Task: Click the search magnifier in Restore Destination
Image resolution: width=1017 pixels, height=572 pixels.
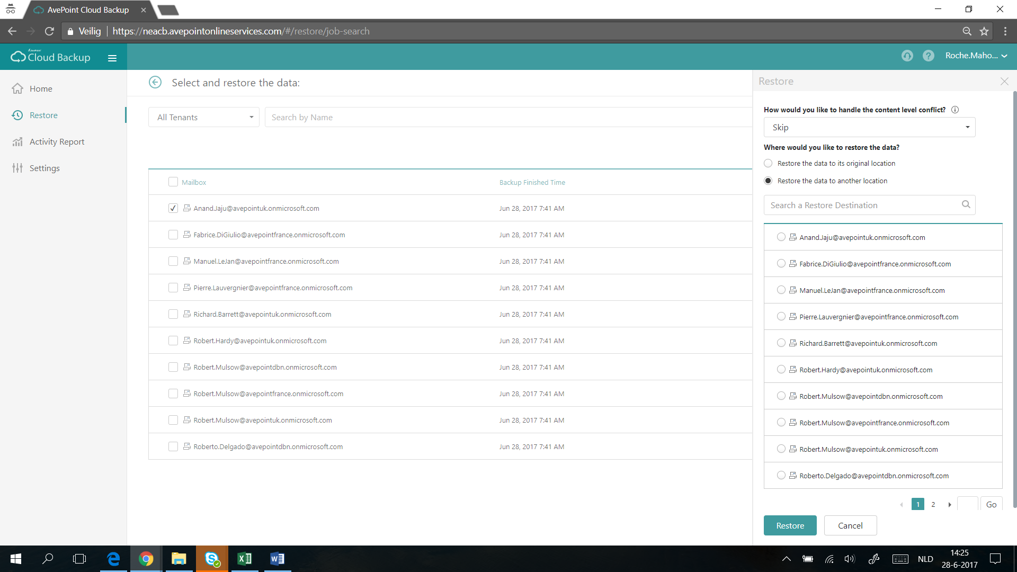Action: pyautogui.click(x=966, y=204)
